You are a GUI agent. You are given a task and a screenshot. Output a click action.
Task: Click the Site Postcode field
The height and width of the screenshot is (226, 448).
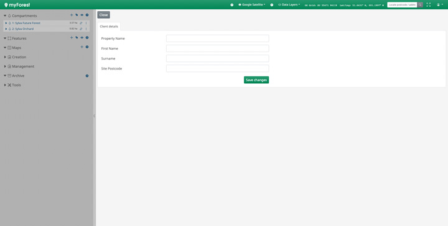[217, 68]
